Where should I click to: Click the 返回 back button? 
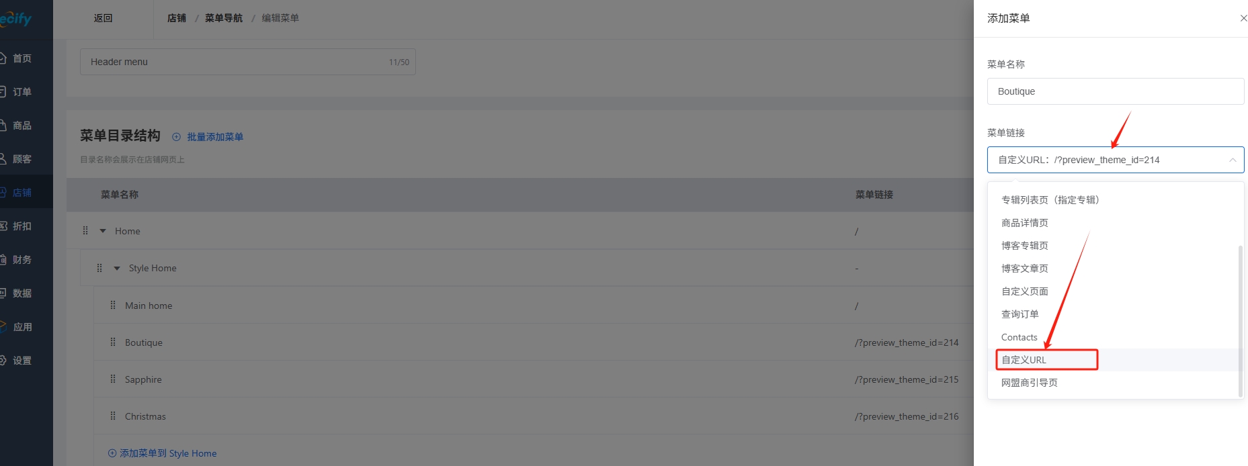[x=103, y=18]
